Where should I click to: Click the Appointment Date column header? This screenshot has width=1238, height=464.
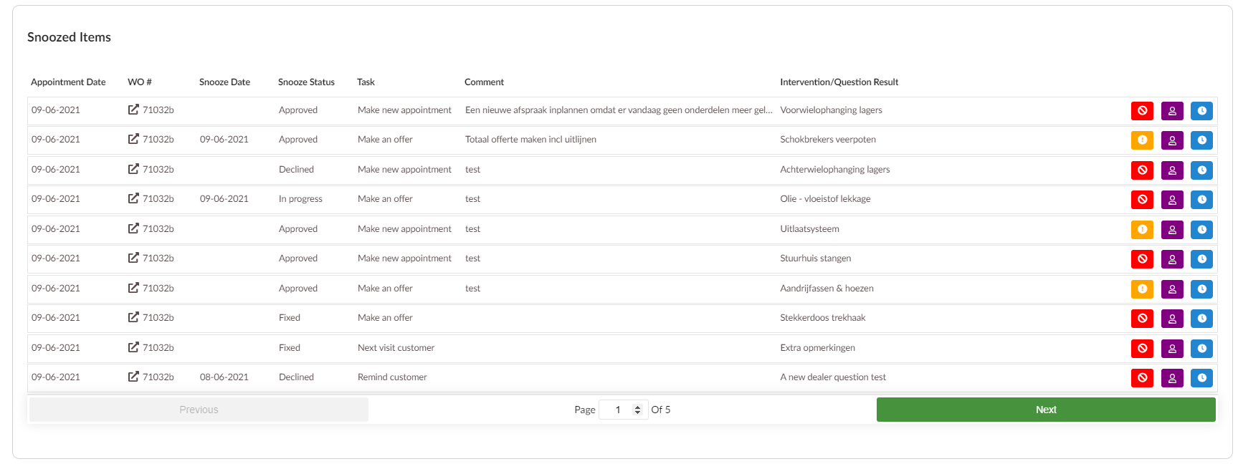pos(68,82)
